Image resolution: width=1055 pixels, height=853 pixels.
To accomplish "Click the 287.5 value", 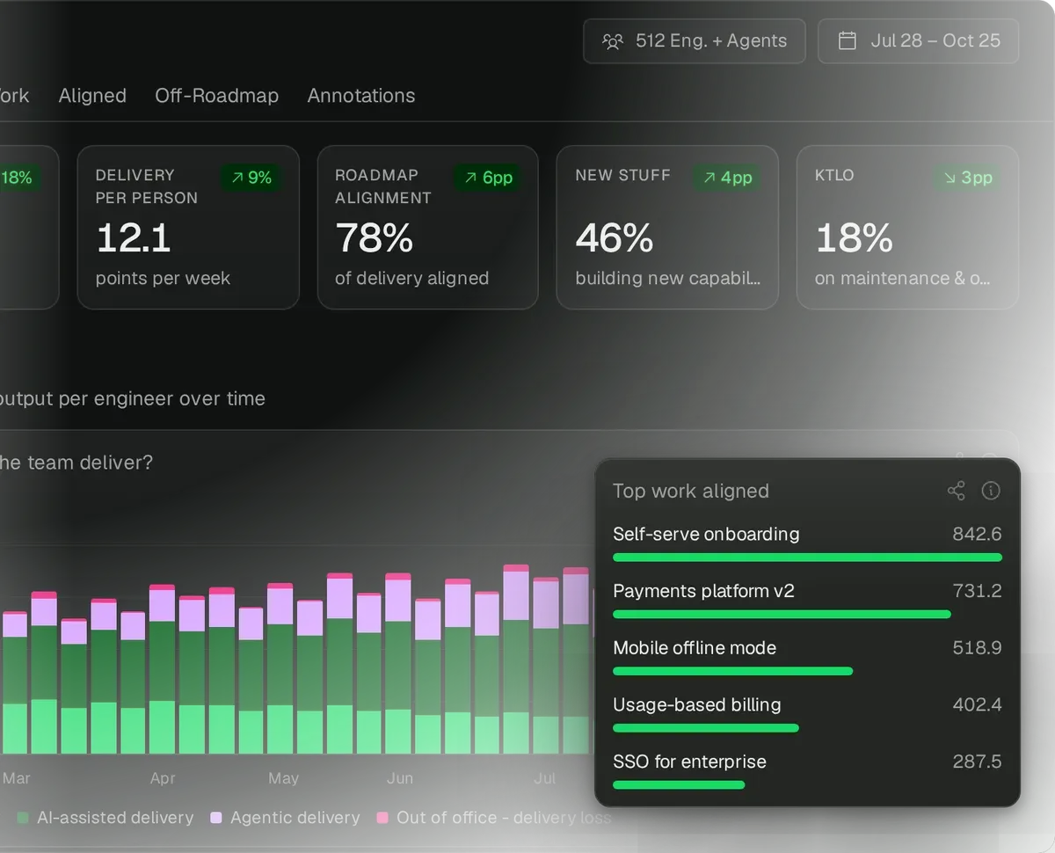I will click(977, 762).
